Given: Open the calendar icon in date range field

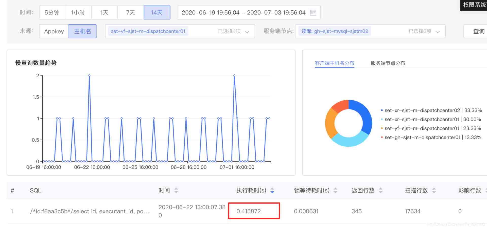Looking at the screenshot, I should [313, 13].
